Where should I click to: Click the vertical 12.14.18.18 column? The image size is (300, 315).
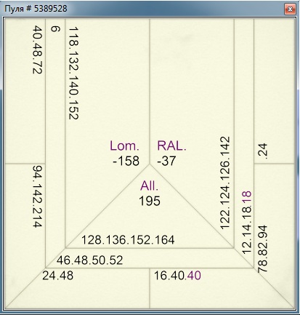(x=247, y=223)
